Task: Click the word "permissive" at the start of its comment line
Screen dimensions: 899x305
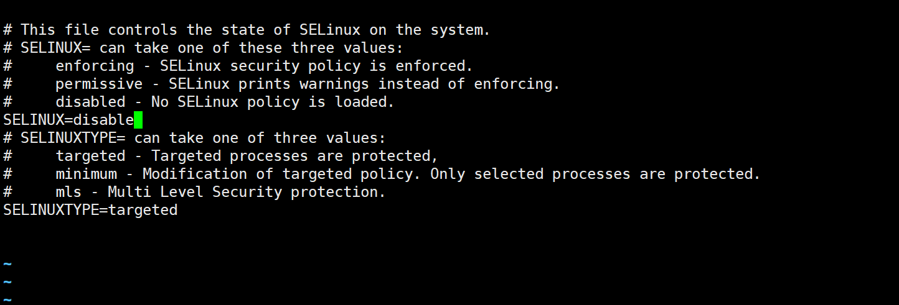Action: (x=99, y=84)
